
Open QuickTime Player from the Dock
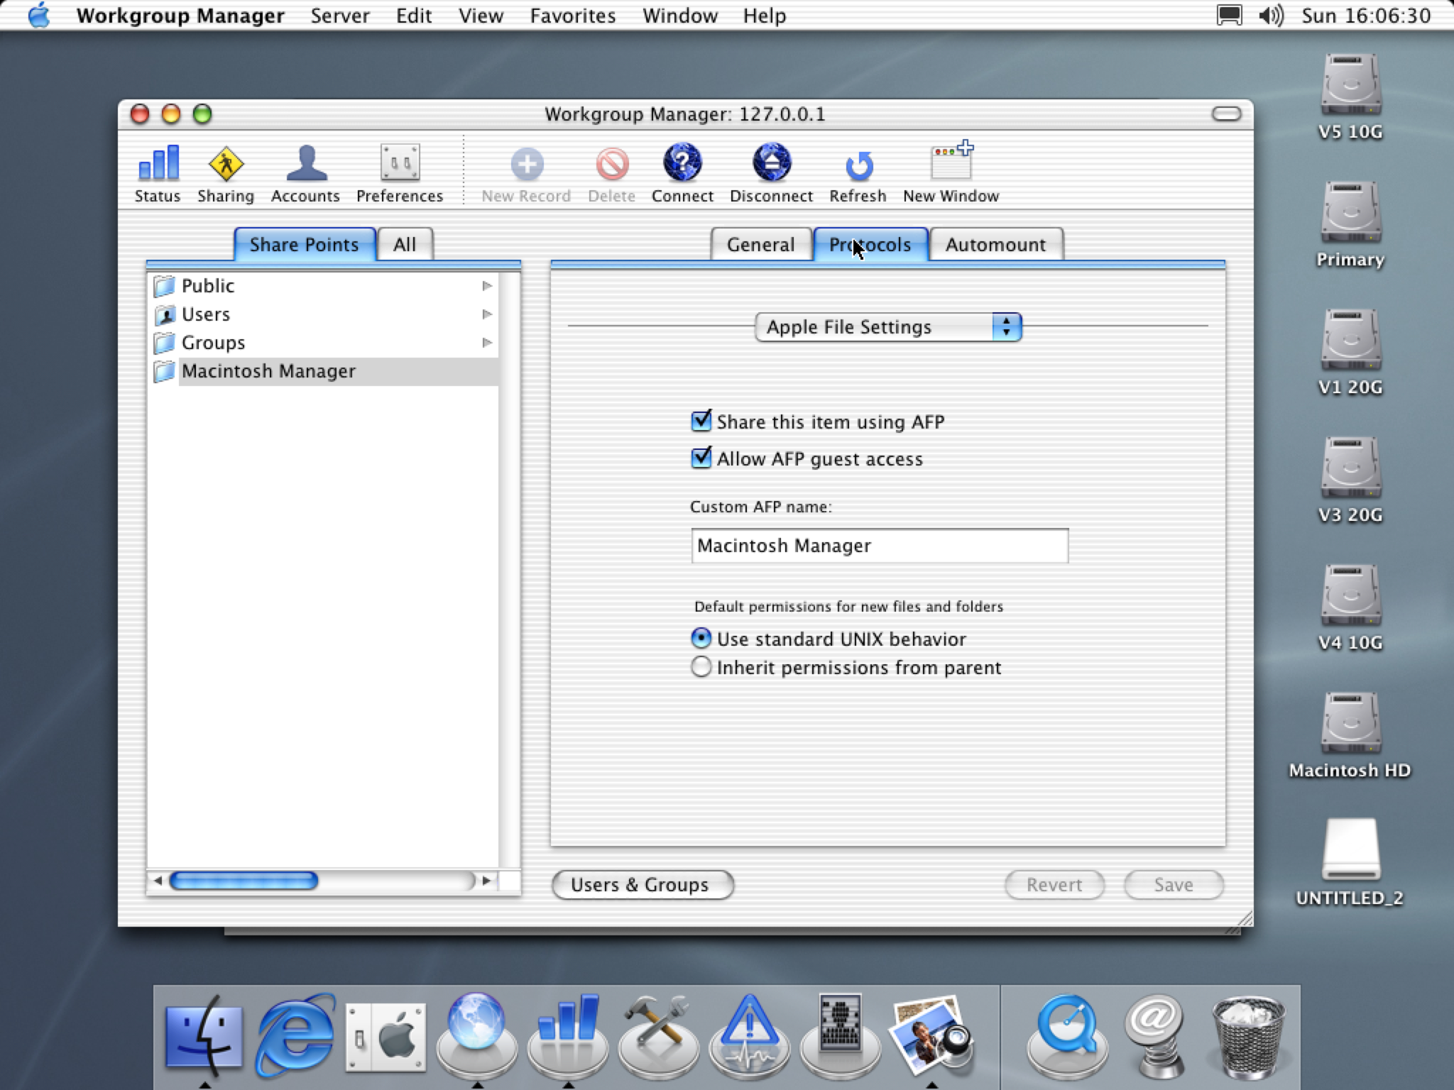click(x=1067, y=1035)
